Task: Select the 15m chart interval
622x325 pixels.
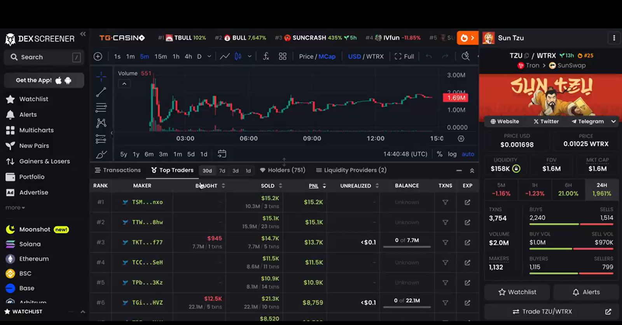Action: pyautogui.click(x=161, y=56)
